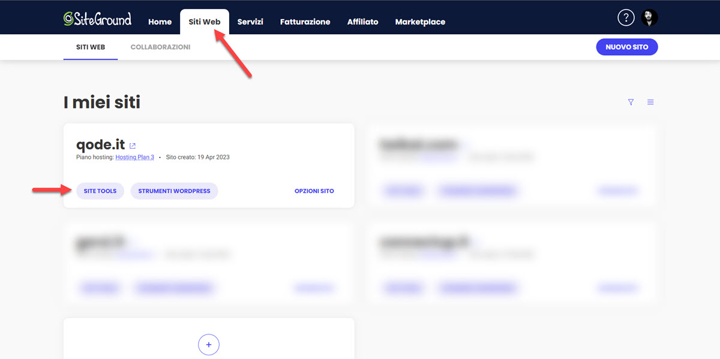Open Affiliato menu
This screenshot has width=720, height=359.
pos(362,22)
